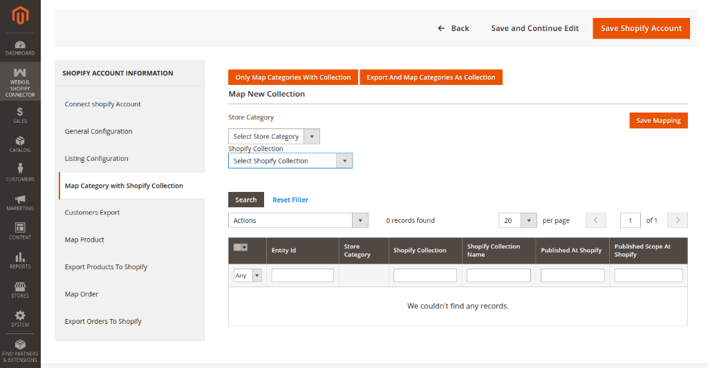Open the Catalog sidebar menu
The height and width of the screenshot is (368, 708).
(20, 144)
